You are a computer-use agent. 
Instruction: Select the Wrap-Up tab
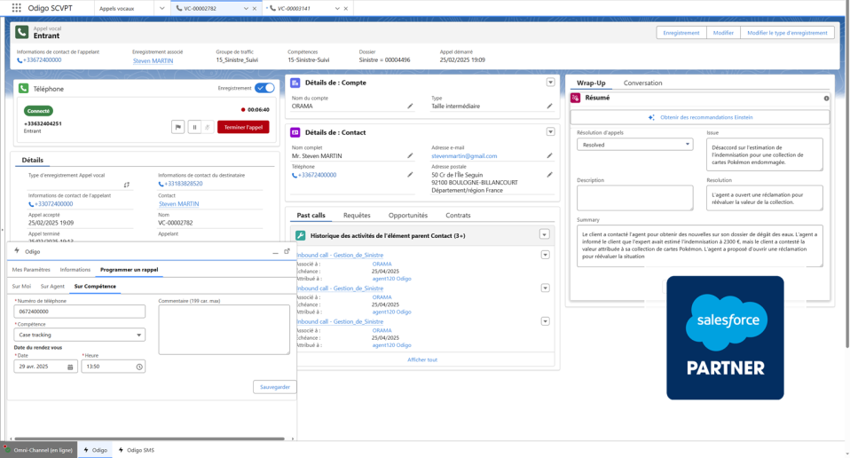tap(591, 83)
